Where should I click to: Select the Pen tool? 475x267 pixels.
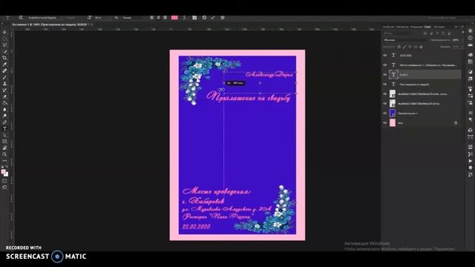tap(4, 122)
